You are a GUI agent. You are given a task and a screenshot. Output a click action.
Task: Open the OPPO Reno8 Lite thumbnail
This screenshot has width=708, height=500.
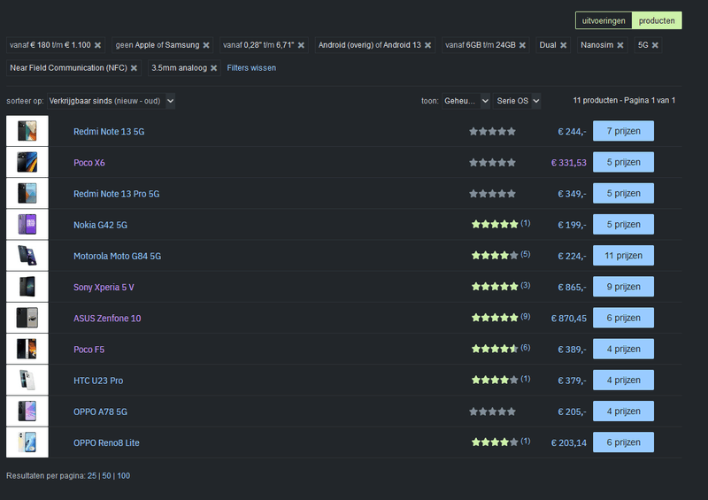click(27, 442)
